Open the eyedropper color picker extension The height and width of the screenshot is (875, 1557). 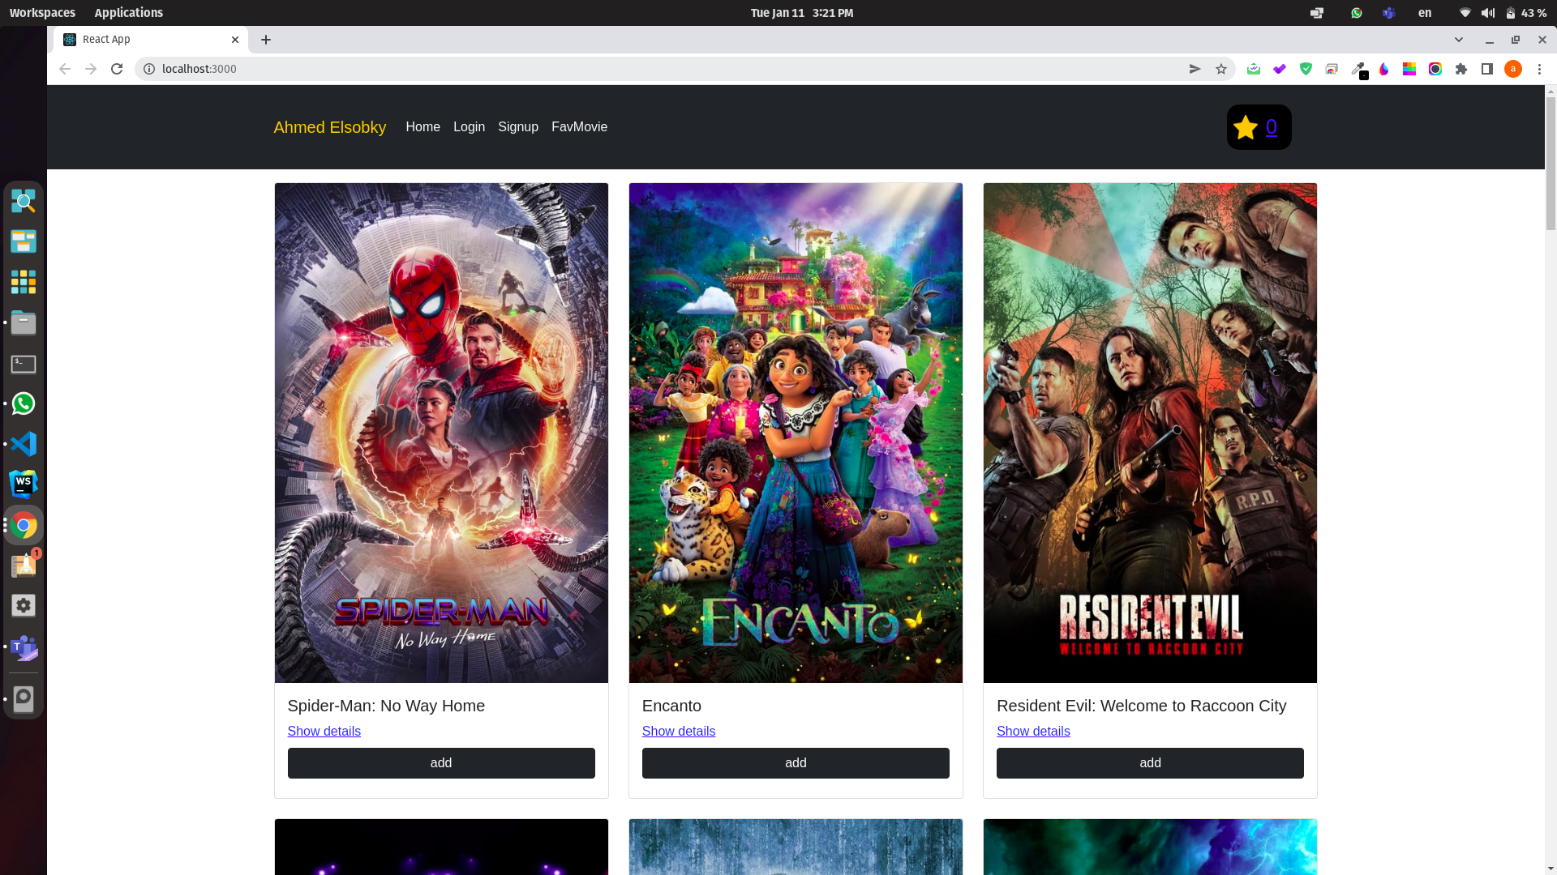coord(1360,69)
